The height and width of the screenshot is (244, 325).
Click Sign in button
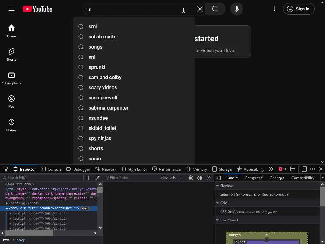[299, 9]
